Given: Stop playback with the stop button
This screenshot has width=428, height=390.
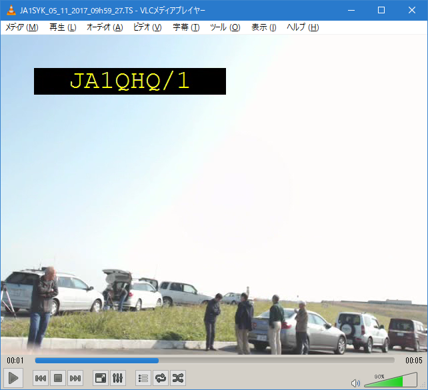Looking at the screenshot, I should coord(58,378).
